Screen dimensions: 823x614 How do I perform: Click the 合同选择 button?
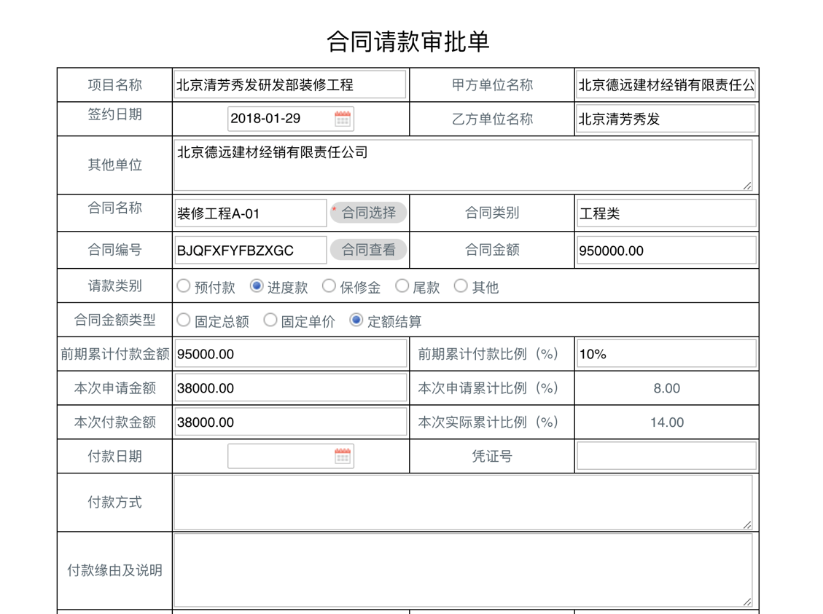tap(370, 213)
